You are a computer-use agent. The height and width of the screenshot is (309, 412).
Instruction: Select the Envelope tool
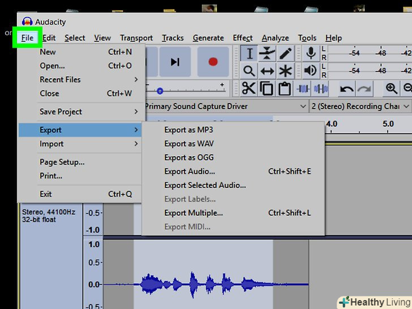coord(267,53)
